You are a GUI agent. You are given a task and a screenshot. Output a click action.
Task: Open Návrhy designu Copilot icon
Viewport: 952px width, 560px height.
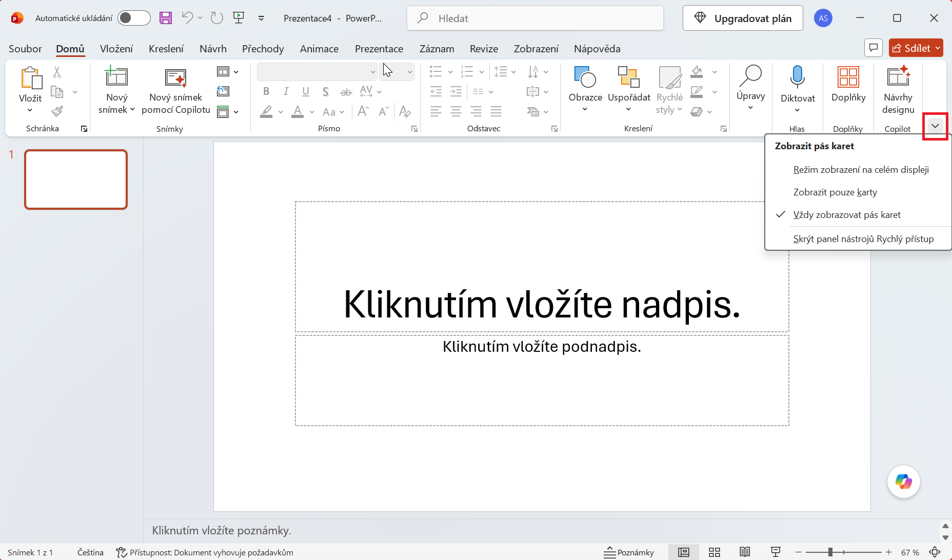[898, 77]
